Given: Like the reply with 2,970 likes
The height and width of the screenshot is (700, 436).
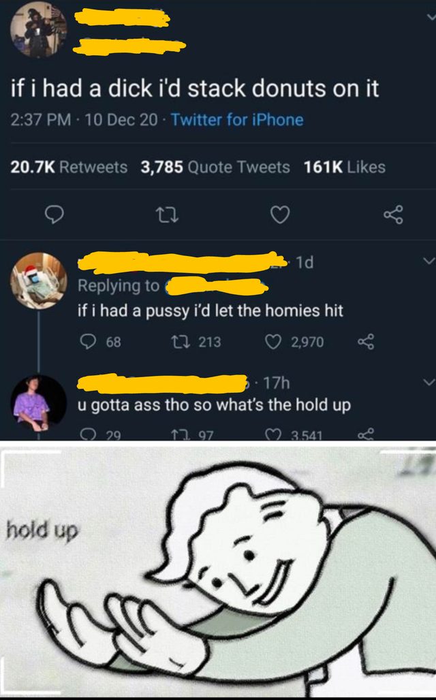Looking at the screenshot, I should (x=273, y=342).
